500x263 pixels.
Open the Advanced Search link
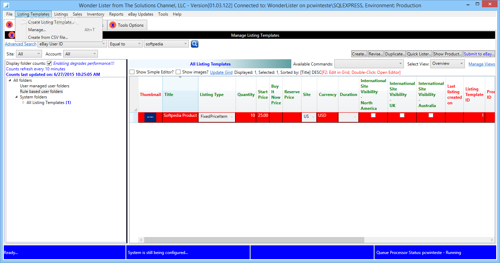click(20, 44)
